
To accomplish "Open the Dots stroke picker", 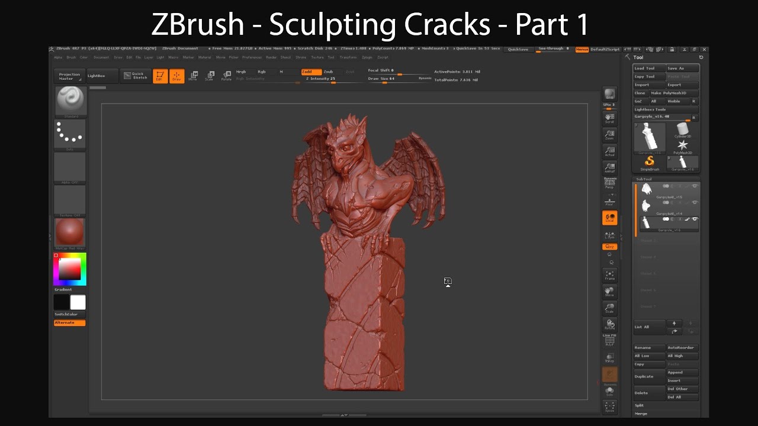I will (x=70, y=134).
